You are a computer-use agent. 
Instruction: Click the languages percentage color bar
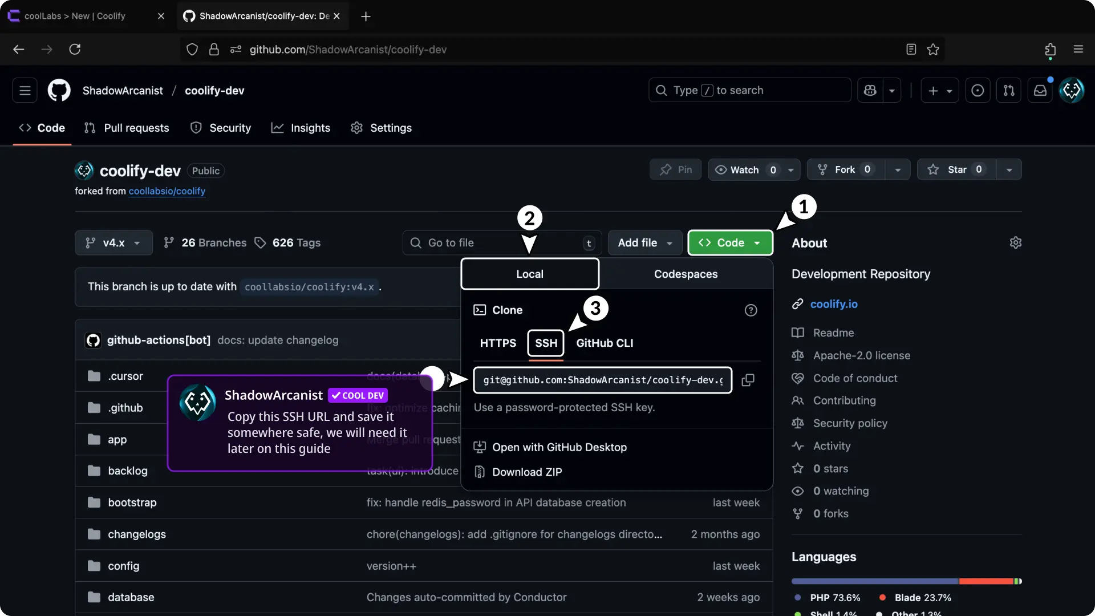click(906, 581)
